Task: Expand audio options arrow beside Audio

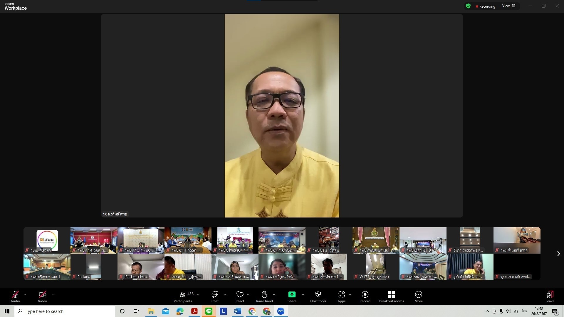Action: pos(25,294)
